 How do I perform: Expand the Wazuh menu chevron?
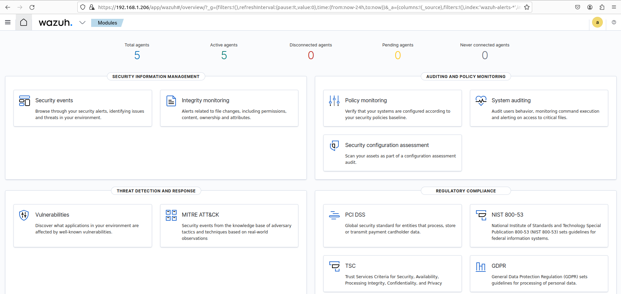point(82,23)
